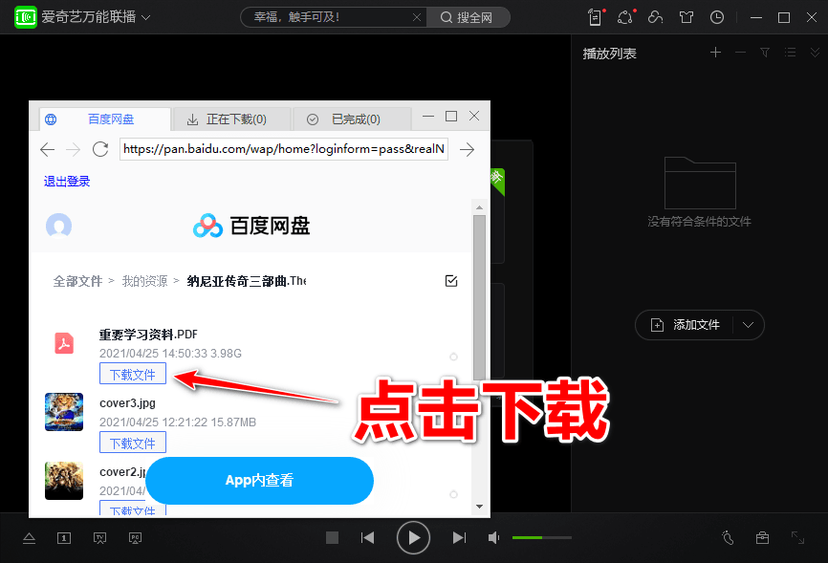The image size is (828, 563).
Task: Open the playlist view-mode double-chevron dropdown
Action: (815, 53)
